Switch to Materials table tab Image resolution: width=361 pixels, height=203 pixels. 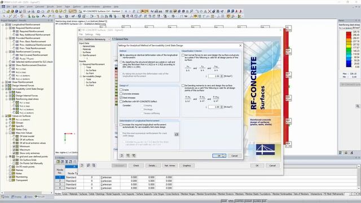[x=73, y=194]
